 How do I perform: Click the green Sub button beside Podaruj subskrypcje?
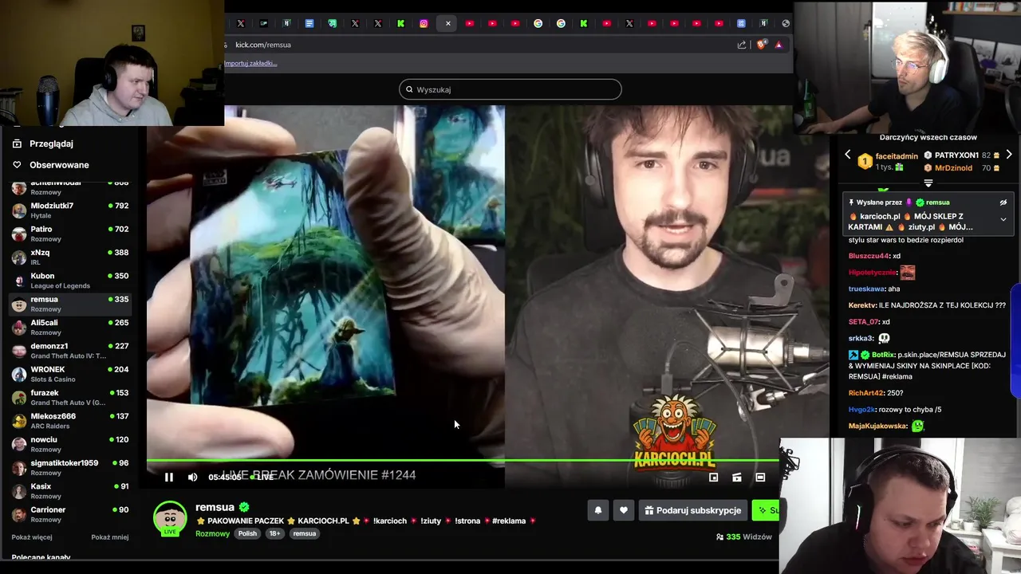766,510
